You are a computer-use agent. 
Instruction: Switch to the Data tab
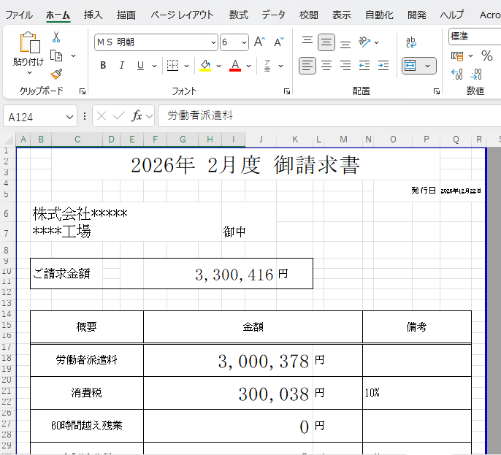(x=273, y=15)
